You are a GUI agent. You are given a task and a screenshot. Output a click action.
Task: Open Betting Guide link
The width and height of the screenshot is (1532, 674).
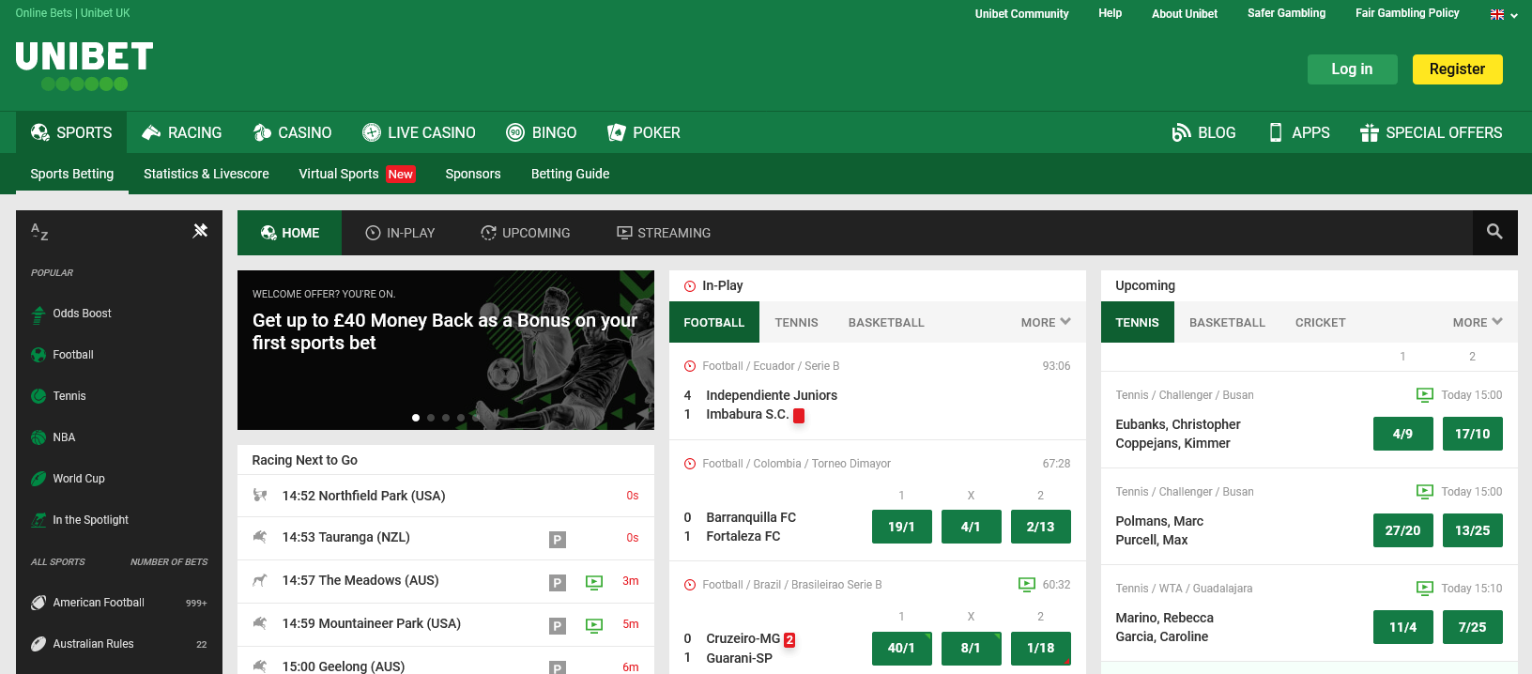tap(571, 174)
